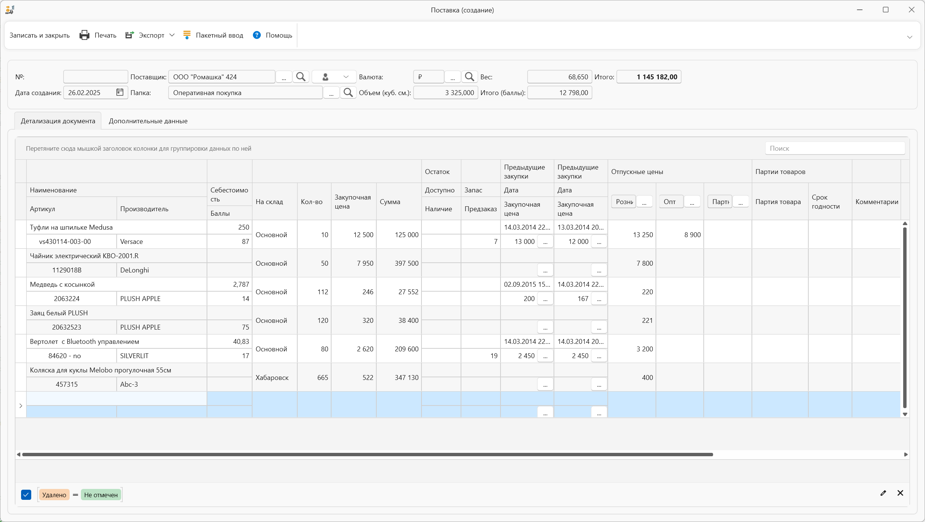Open currency selection ellipsis button

point(453,77)
